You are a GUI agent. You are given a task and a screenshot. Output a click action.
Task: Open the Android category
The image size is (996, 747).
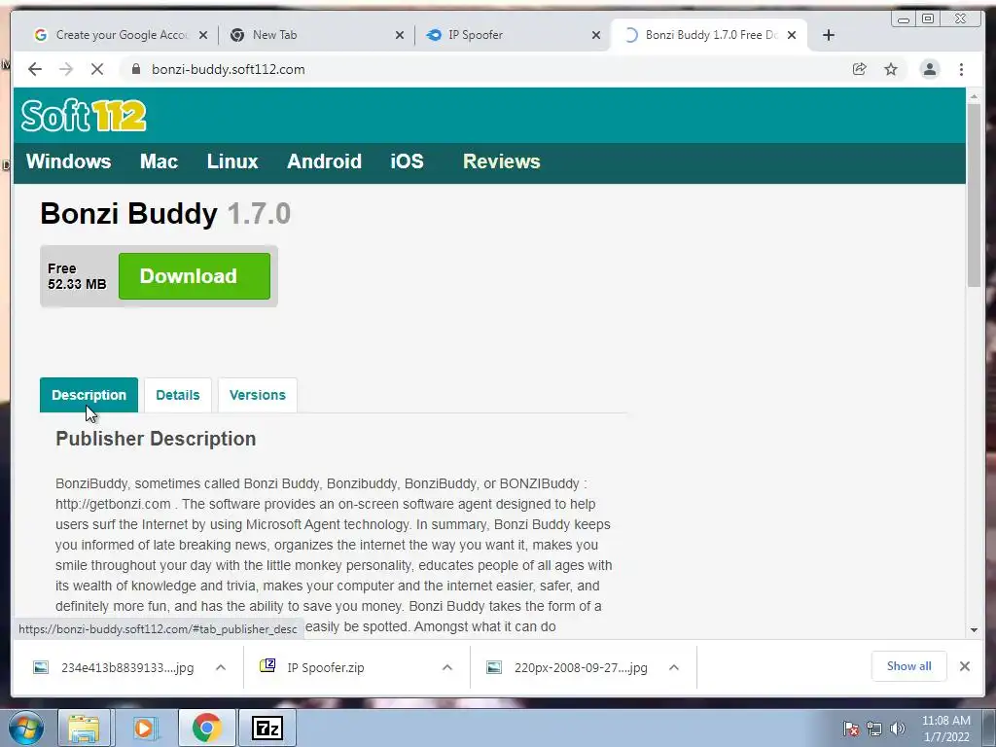coord(324,161)
